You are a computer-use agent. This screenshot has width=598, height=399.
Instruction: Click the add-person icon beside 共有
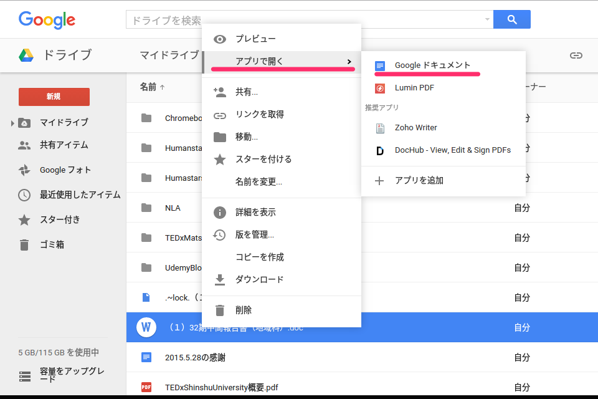coord(220,92)
